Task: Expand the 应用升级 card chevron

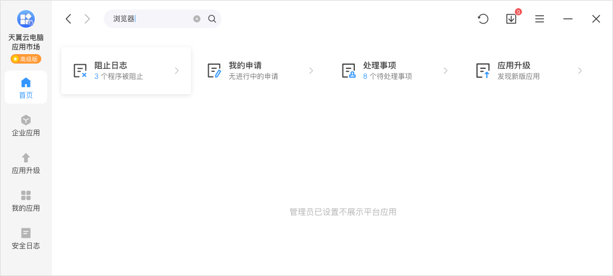Action: tap(580, 71)
